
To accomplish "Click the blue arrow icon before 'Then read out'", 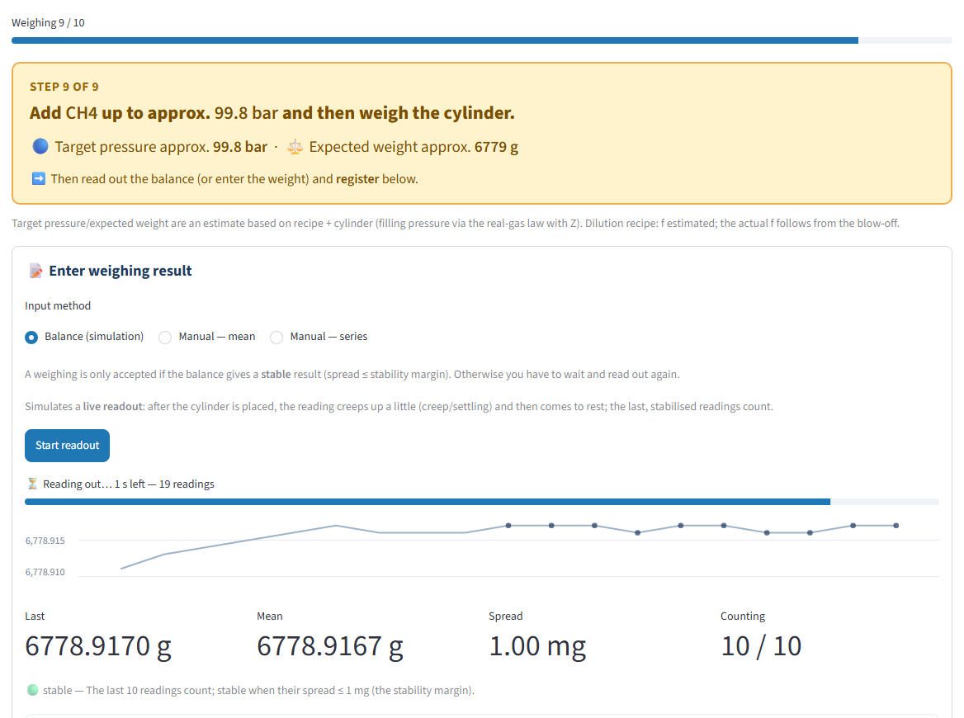I will (39, 179).
